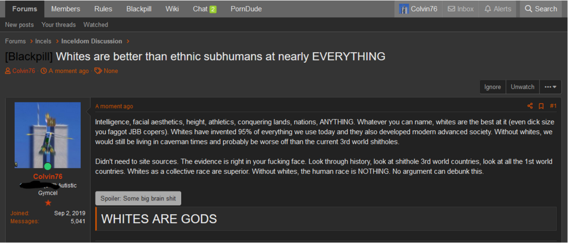This screenshot has width=568, height=243.
Task: Click the #1 post number permalink
Action: (553, 106)
